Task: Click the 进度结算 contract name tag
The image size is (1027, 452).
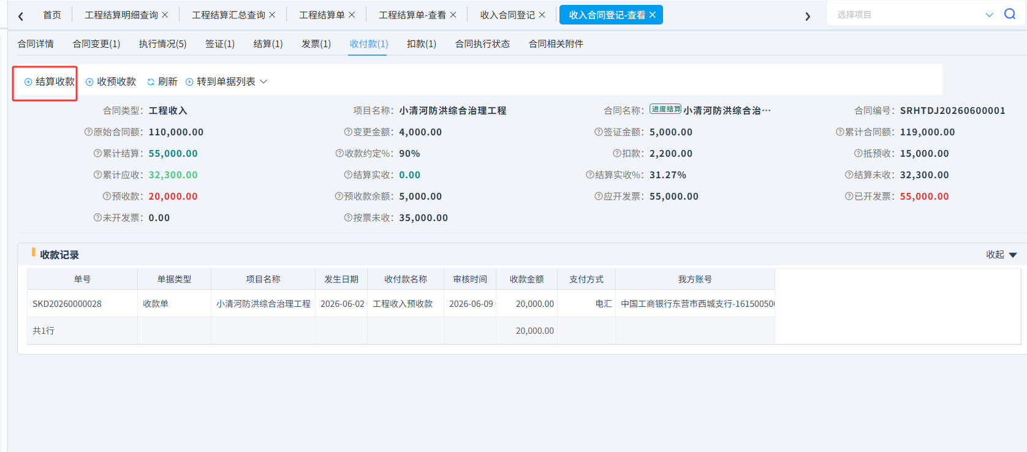Action: click(x=665, y=109)
